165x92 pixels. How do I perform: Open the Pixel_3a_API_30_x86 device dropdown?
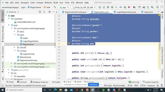click(x=84, y=7)
